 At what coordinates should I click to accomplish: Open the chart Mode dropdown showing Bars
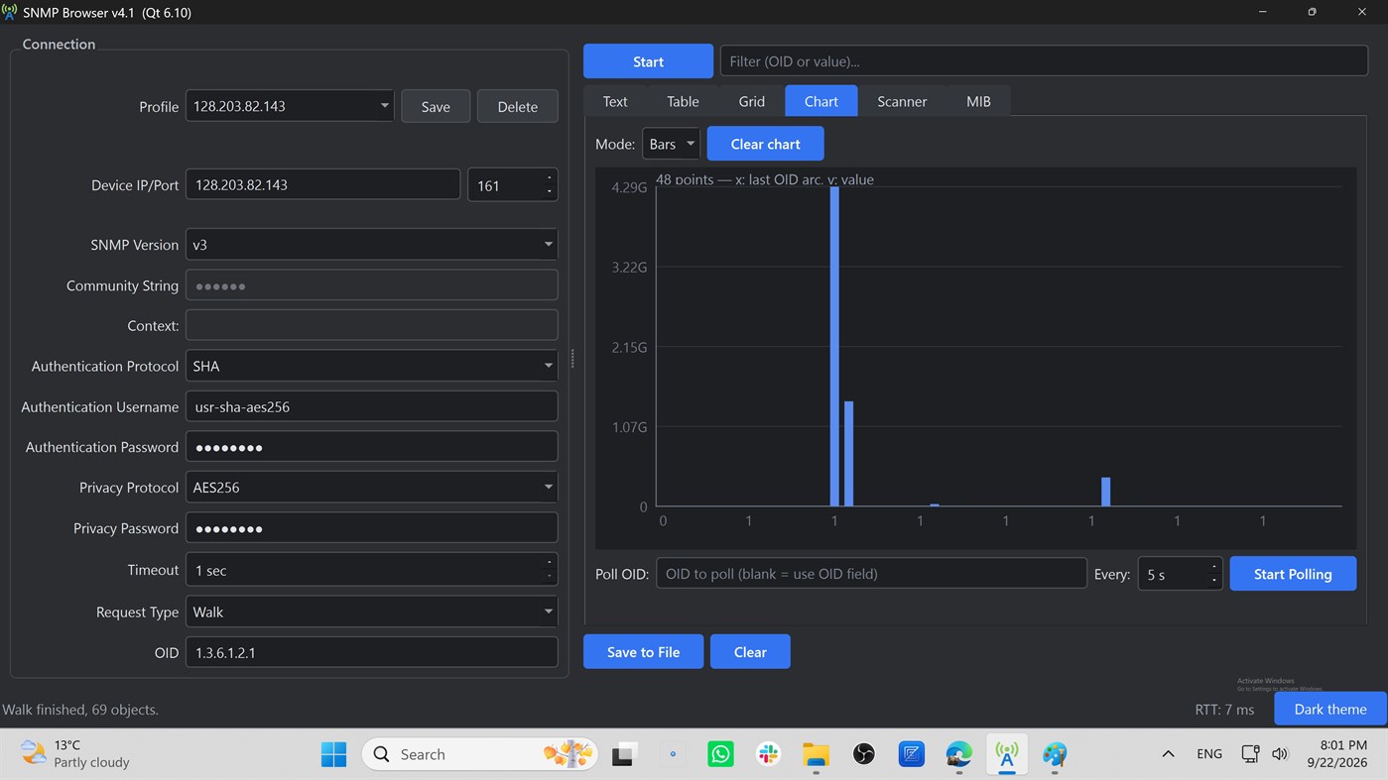[671, 144]
